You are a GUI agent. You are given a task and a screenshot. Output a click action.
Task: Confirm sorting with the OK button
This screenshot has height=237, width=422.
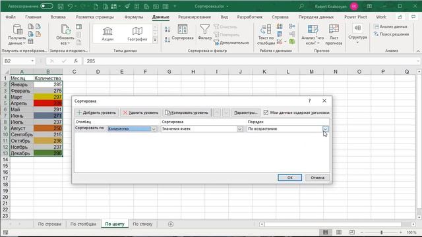click(x=290, y=178)
